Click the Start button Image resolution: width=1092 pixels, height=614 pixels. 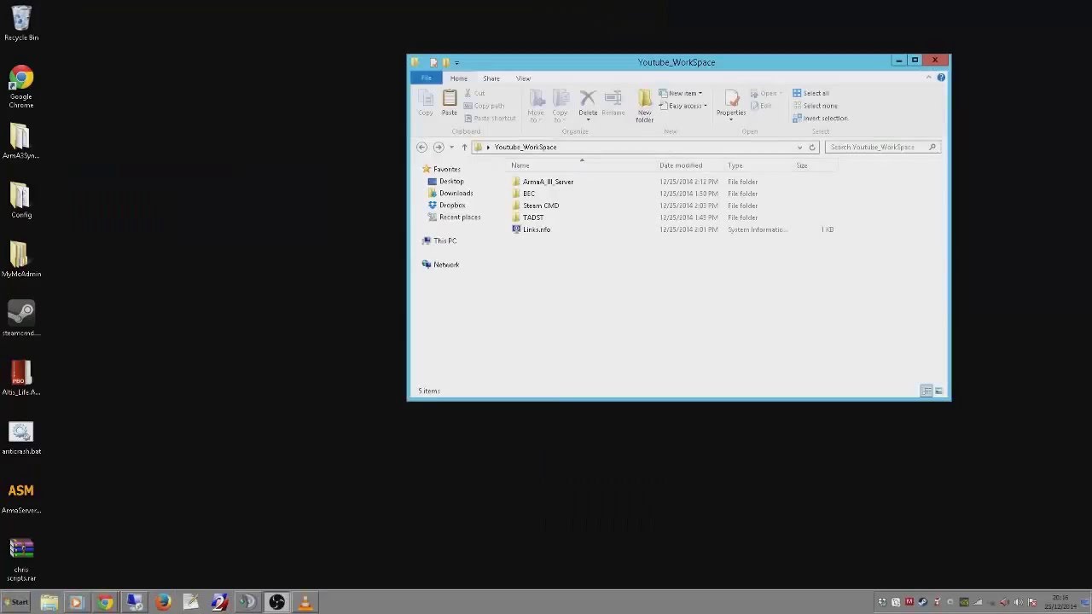pos(15,602)
